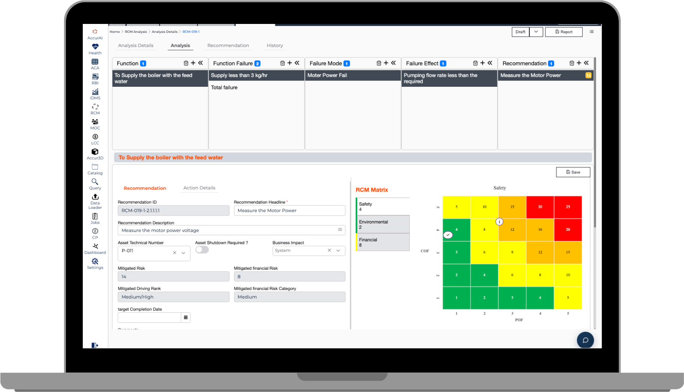Open the chat bubble button
This screenshot has height=392, width=684.
click(x=585, y=340)
